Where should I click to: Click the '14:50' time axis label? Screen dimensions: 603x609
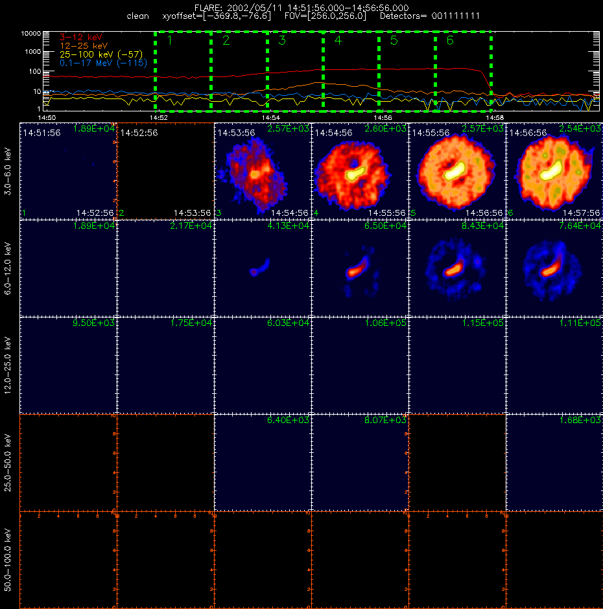pos(47,117)
